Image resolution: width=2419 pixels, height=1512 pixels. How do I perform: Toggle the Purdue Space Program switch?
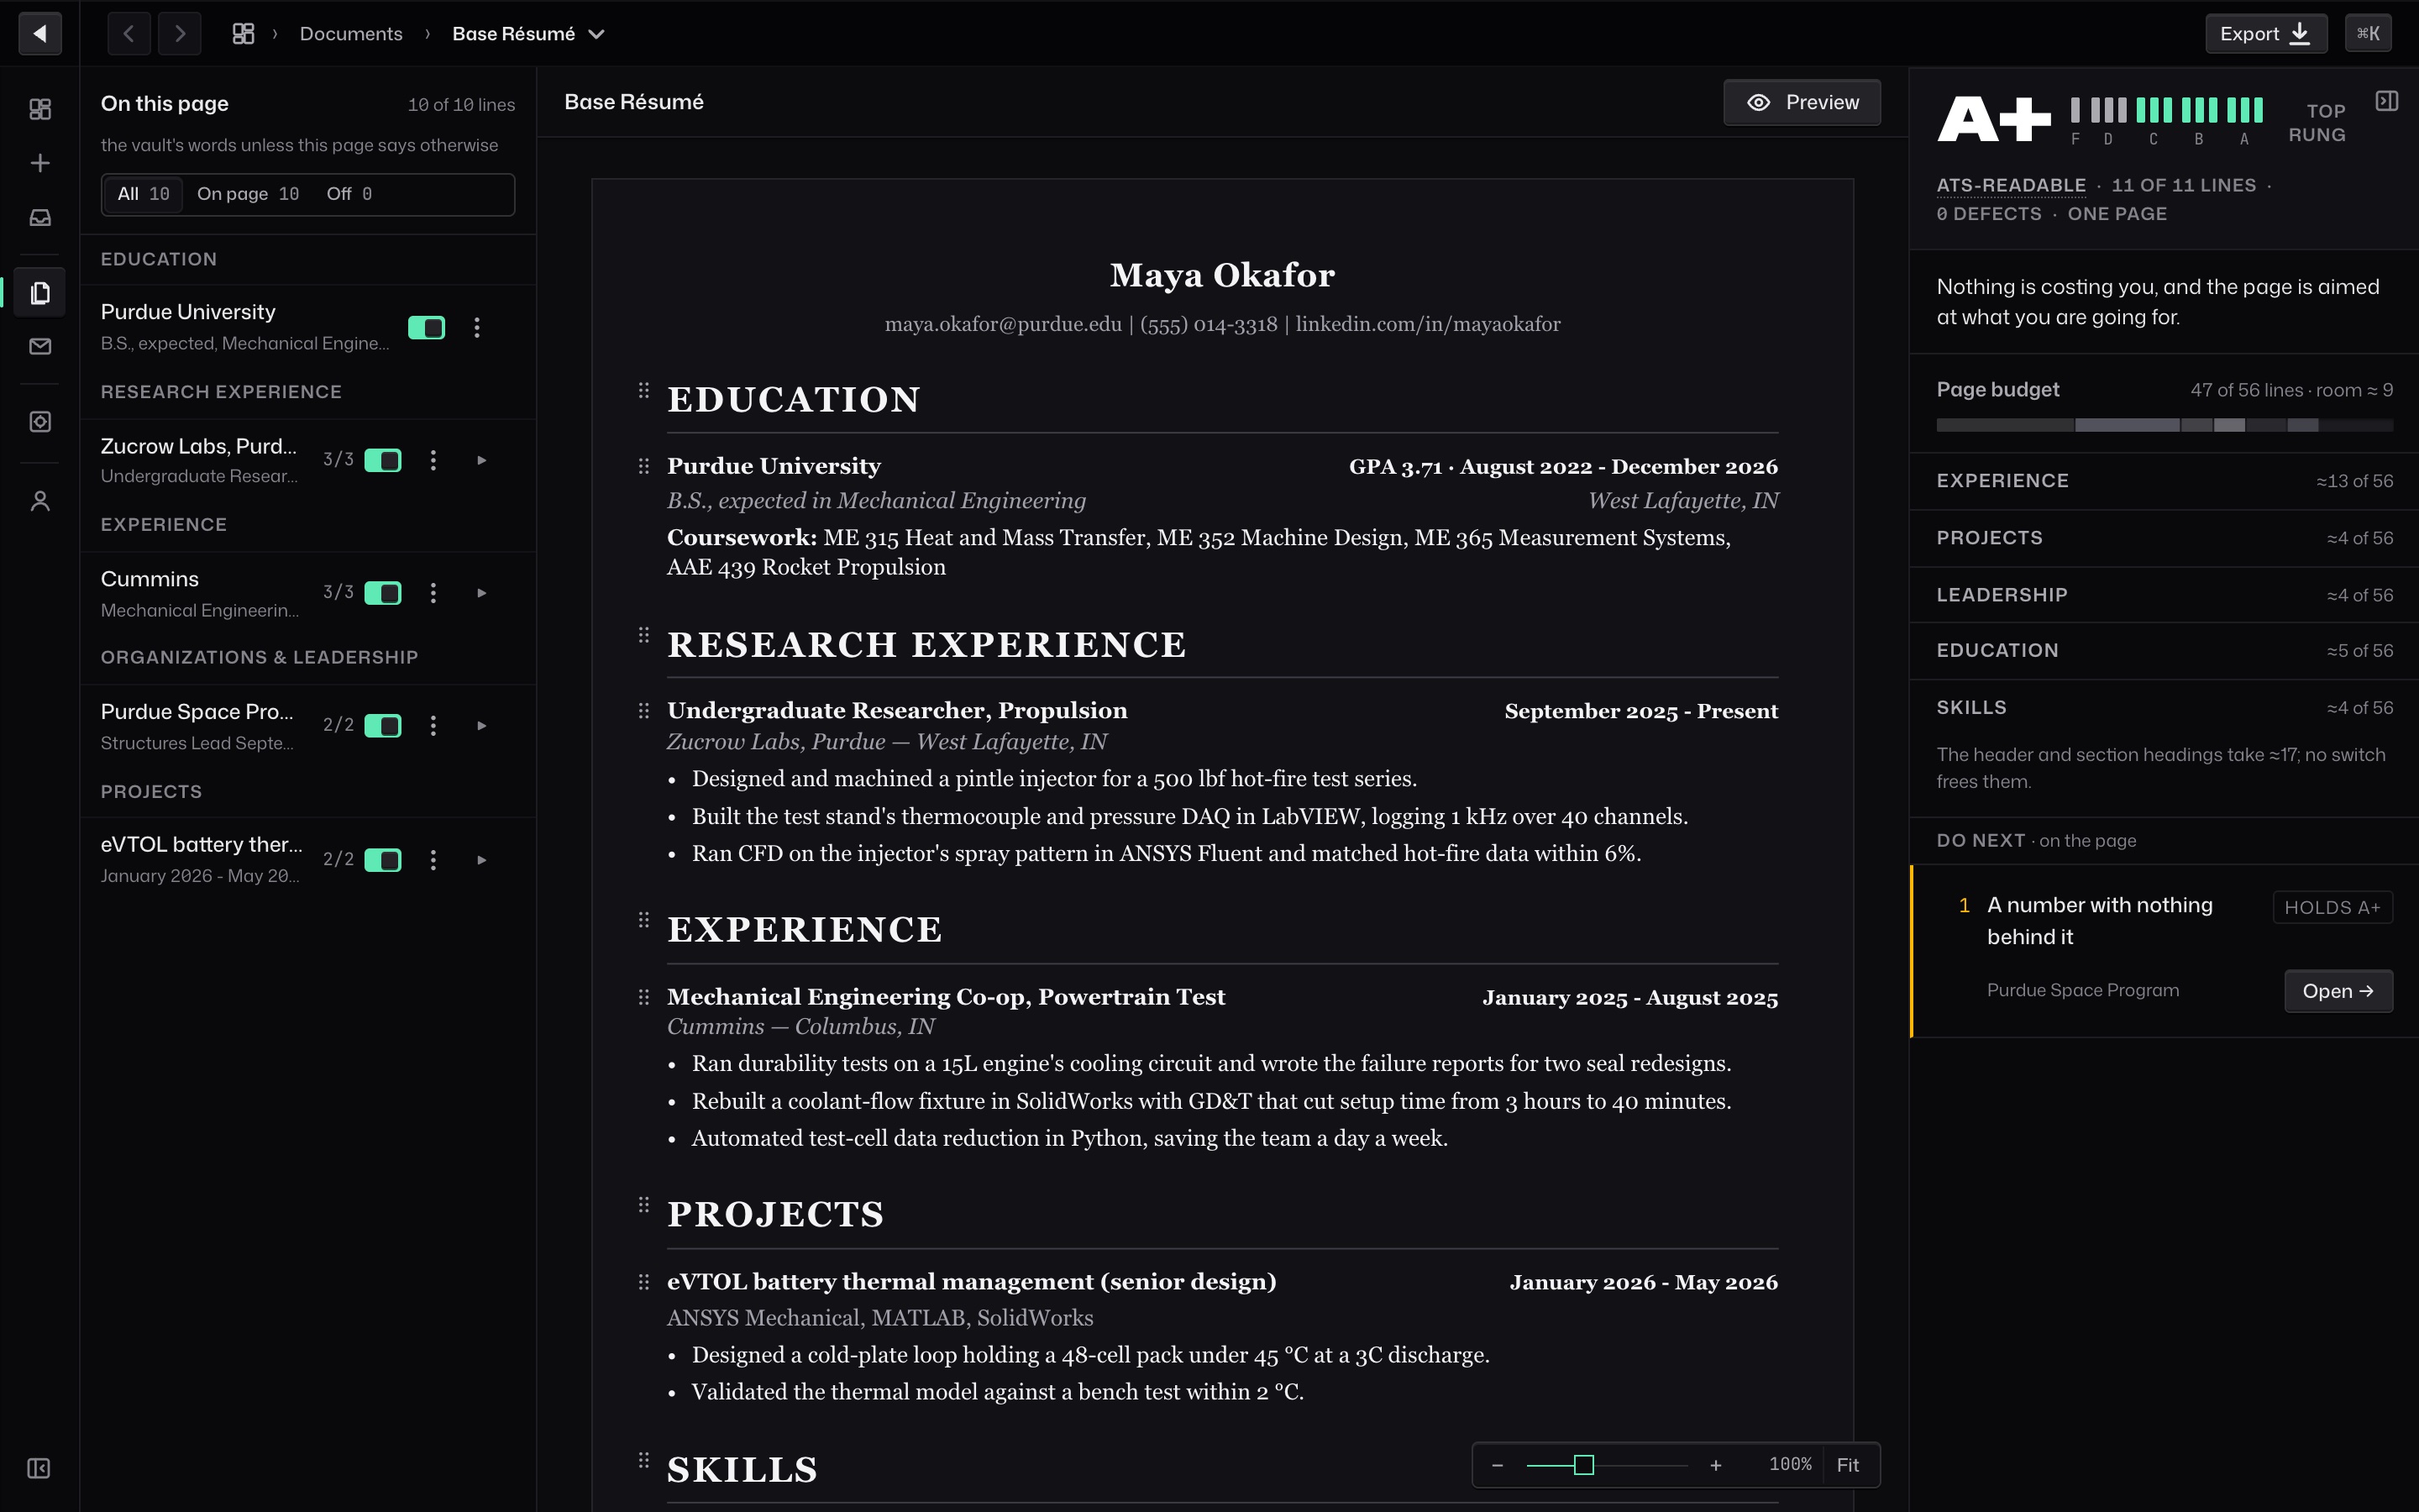[x=383, y=726]
